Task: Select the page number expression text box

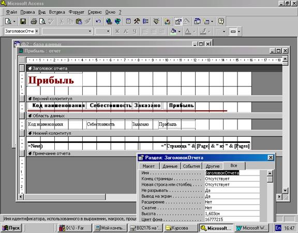Action: coord(195,146)
